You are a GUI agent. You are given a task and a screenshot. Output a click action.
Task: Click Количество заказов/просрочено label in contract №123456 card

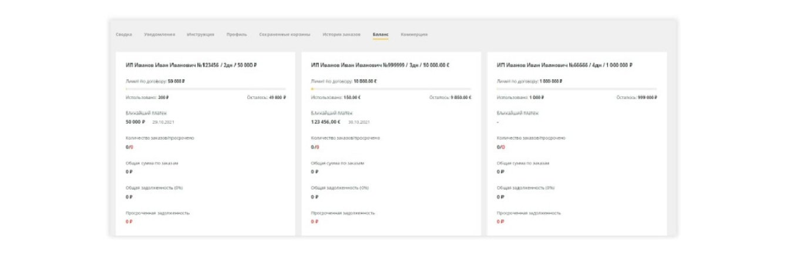160,138
